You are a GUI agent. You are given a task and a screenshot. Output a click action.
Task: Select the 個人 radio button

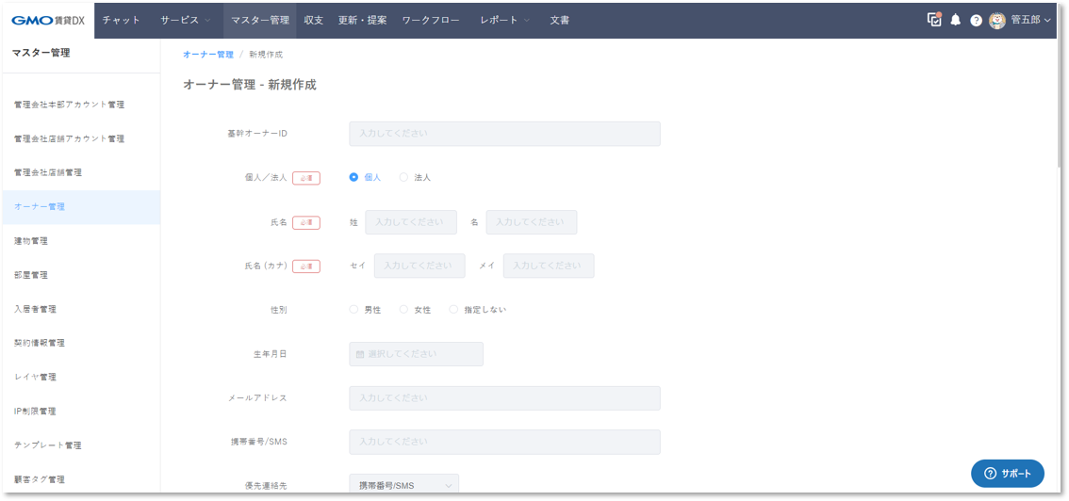354,177
